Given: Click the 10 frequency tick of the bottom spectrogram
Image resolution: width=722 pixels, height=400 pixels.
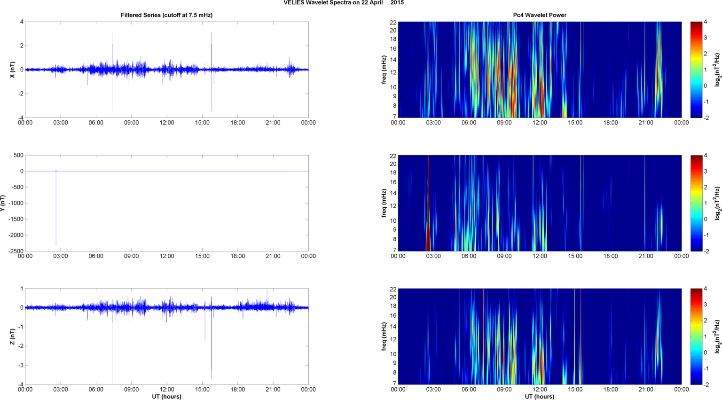Looking at the screenshot, I should tap(393, 354).
